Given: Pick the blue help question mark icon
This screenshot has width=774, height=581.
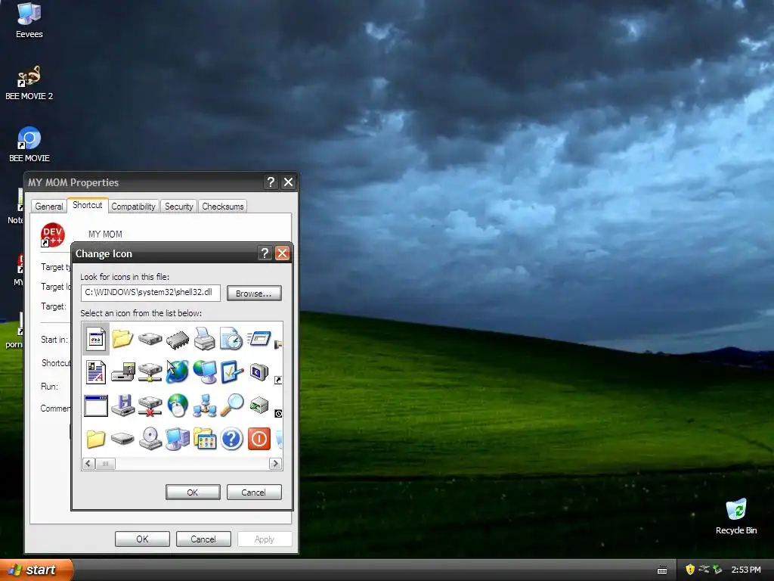Looking at the screenshot, I should tap(231, 439).
